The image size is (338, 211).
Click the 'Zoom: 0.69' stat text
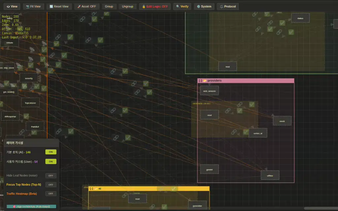coord(10,25)
